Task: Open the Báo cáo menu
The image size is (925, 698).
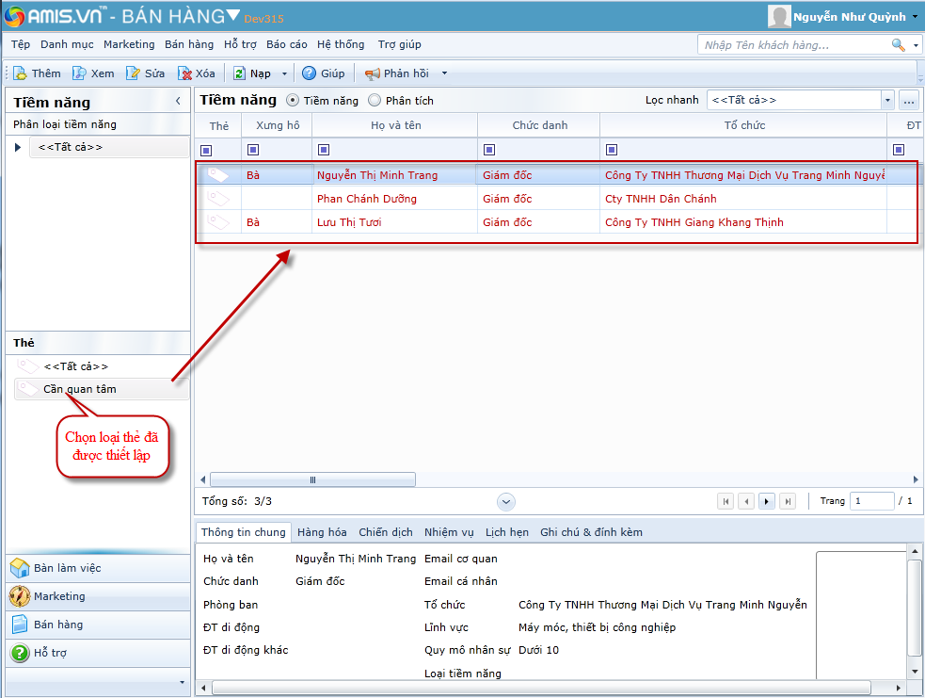Action: point(286,44)
